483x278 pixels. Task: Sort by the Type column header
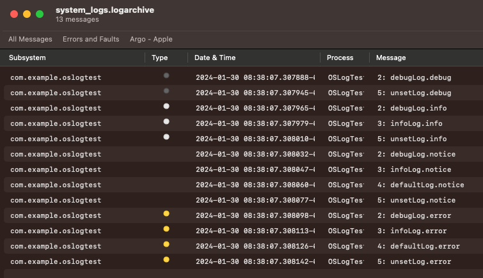[x=159, y=58]
